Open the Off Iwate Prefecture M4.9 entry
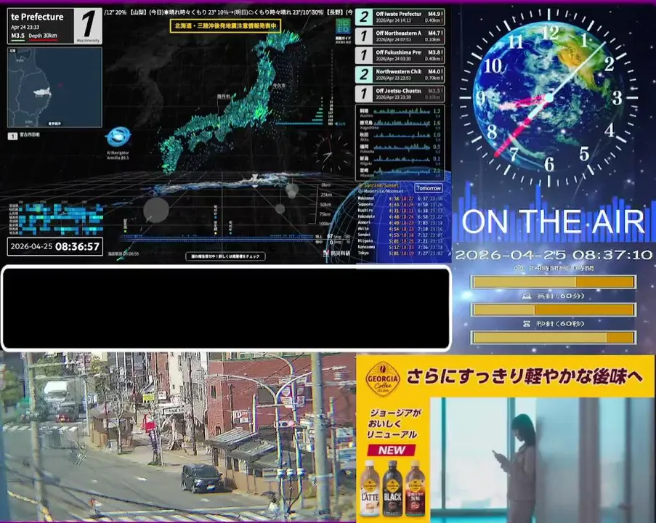The image size is (656, 523). point(400,17)
